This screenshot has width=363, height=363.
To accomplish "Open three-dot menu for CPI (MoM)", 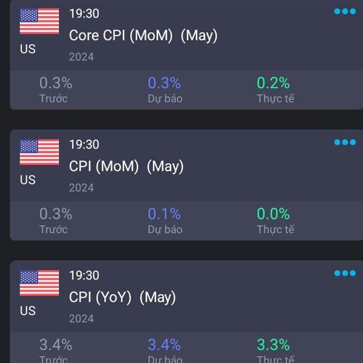I will pos(345,142).
